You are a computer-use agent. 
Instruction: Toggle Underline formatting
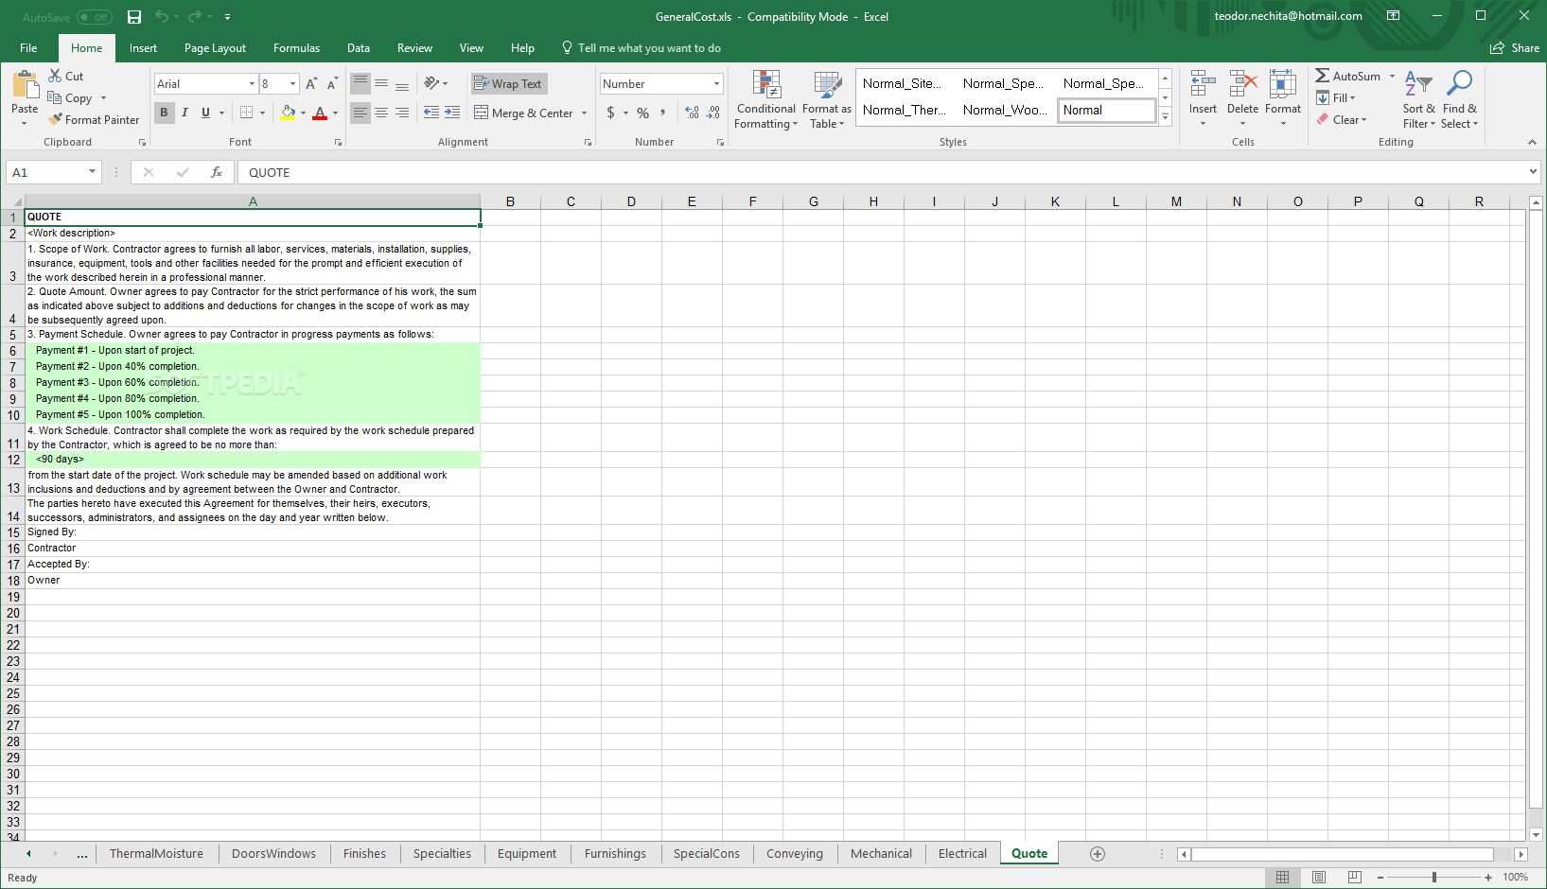[x=205, y=113]
